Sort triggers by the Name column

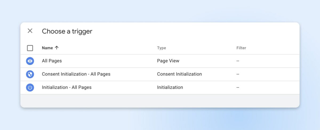click(47, 48)
